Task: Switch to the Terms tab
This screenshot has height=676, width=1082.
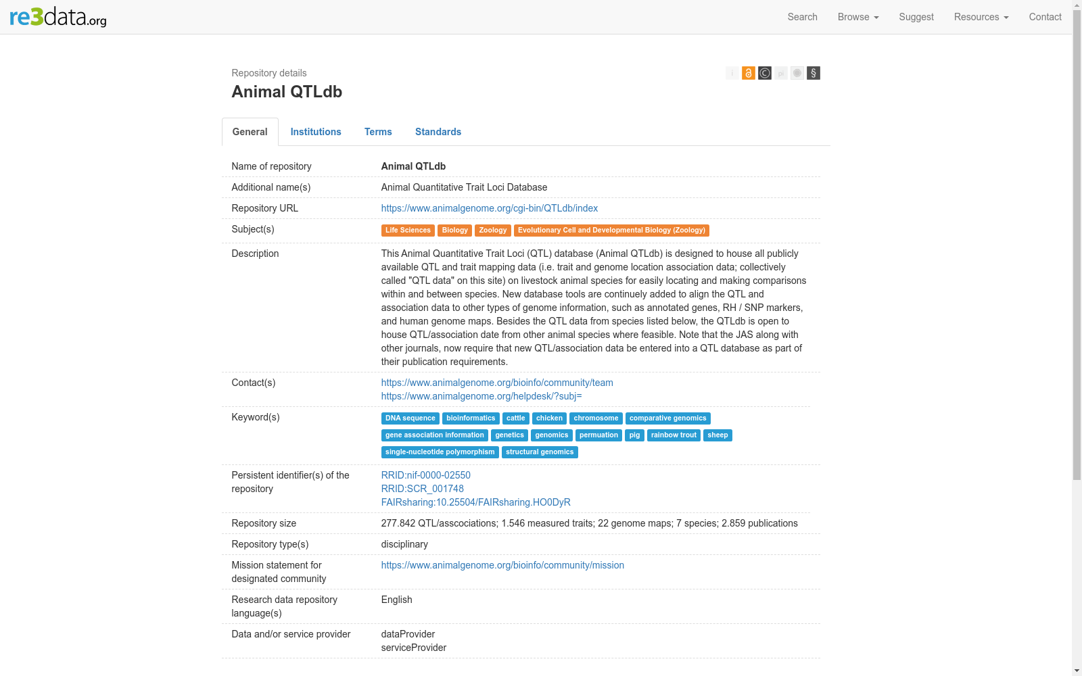Action: coord(378,132)
